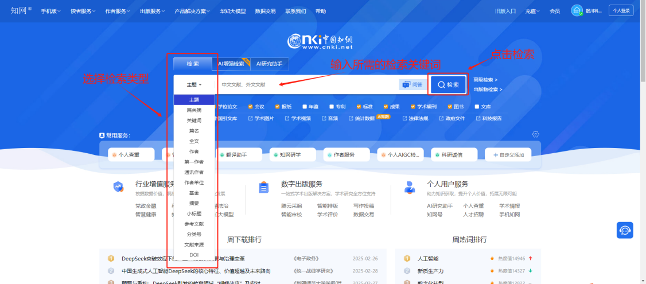Open 高级检索 link
Image resolution: width=646 pixels, height=284 pixels.
(x=485, y=80)
